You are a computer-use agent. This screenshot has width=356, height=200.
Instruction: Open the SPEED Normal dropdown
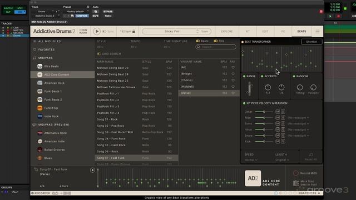251,160
